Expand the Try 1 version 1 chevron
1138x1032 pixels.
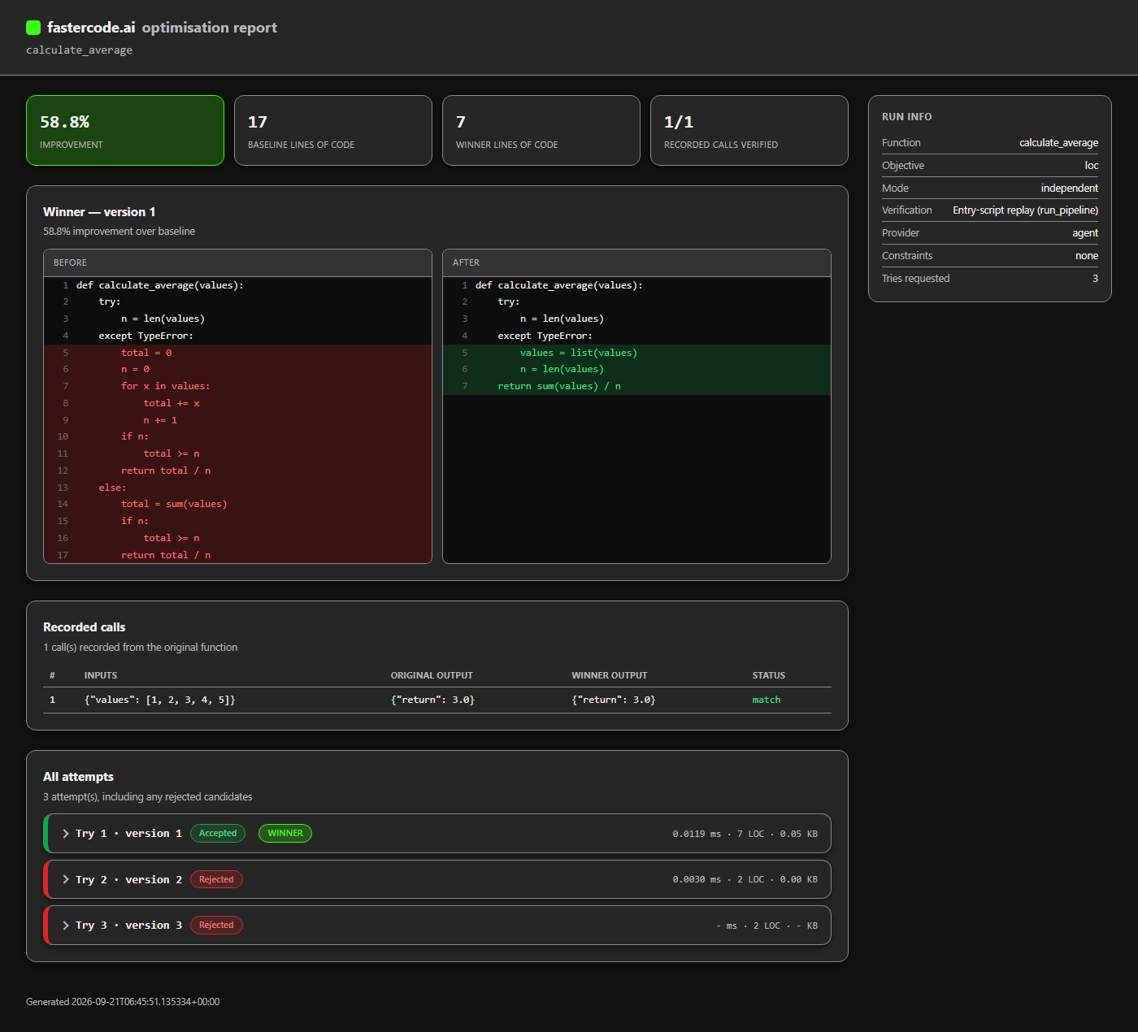click(66, 834)
